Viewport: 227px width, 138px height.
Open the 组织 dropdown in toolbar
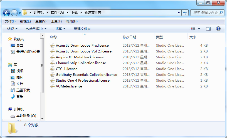click(x=12, y=29)
